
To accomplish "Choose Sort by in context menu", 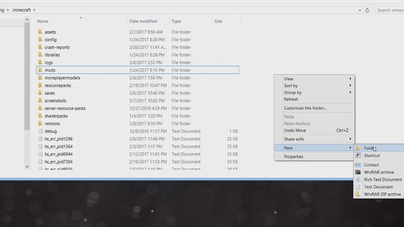I will coord(314,86).
